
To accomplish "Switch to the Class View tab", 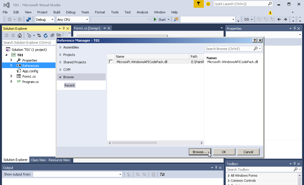I will (x=38, y=160).
